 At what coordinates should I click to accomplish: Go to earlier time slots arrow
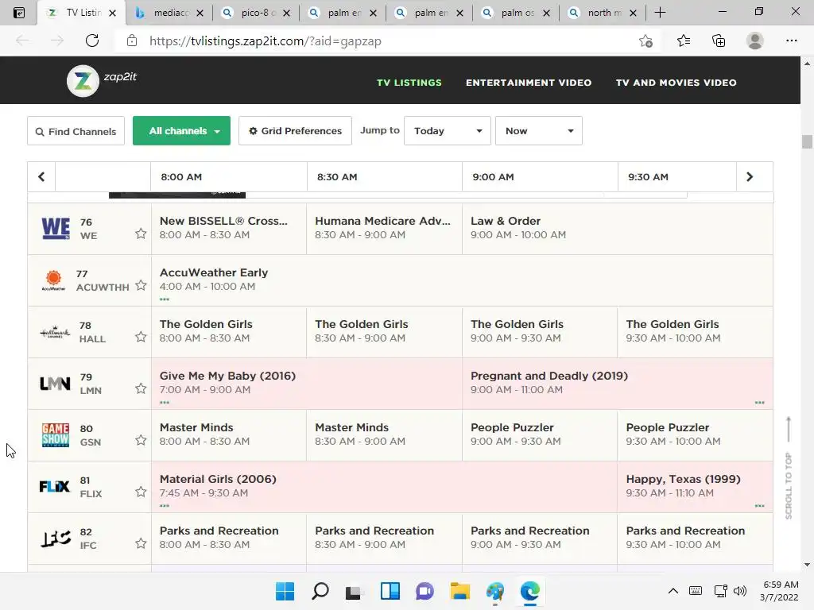(x=41, y=177)
